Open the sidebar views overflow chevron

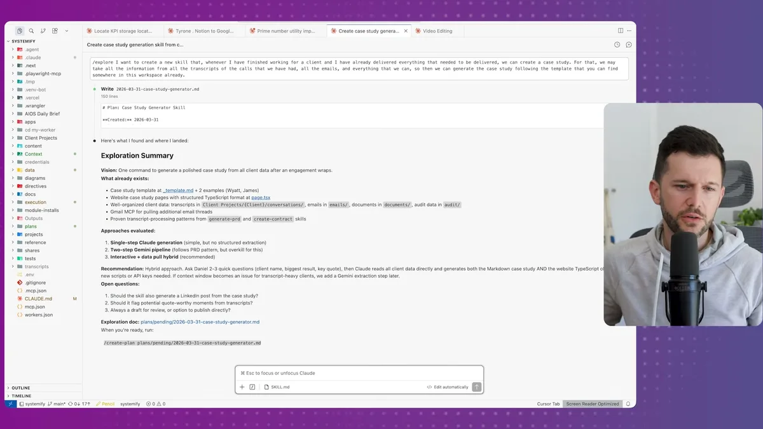click(x=67, y=31)
